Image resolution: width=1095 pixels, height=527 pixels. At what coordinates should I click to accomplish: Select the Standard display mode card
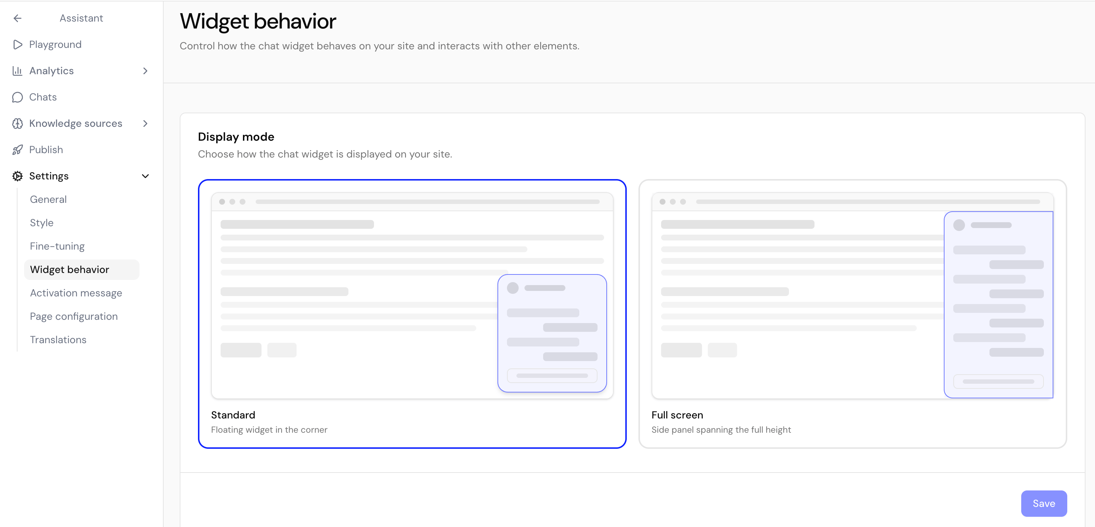pos(412,314)
